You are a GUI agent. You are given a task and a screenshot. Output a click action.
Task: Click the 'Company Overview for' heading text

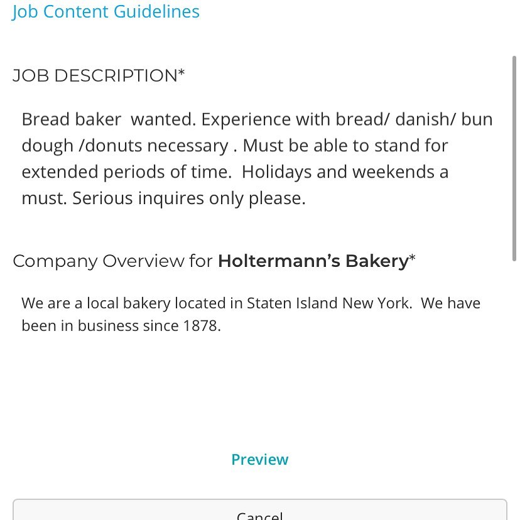pyautogui.click(x=112, y=261)
